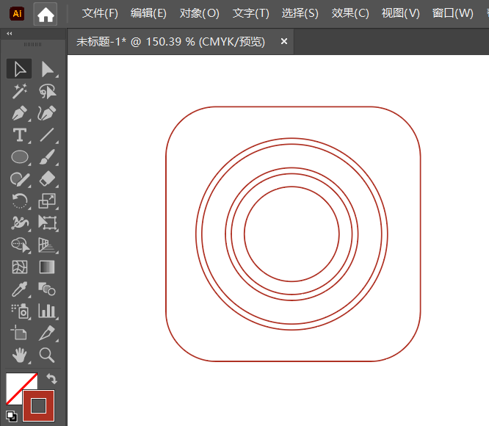
Task: Open the 效果(C) menu
Action: pos(350,14)
